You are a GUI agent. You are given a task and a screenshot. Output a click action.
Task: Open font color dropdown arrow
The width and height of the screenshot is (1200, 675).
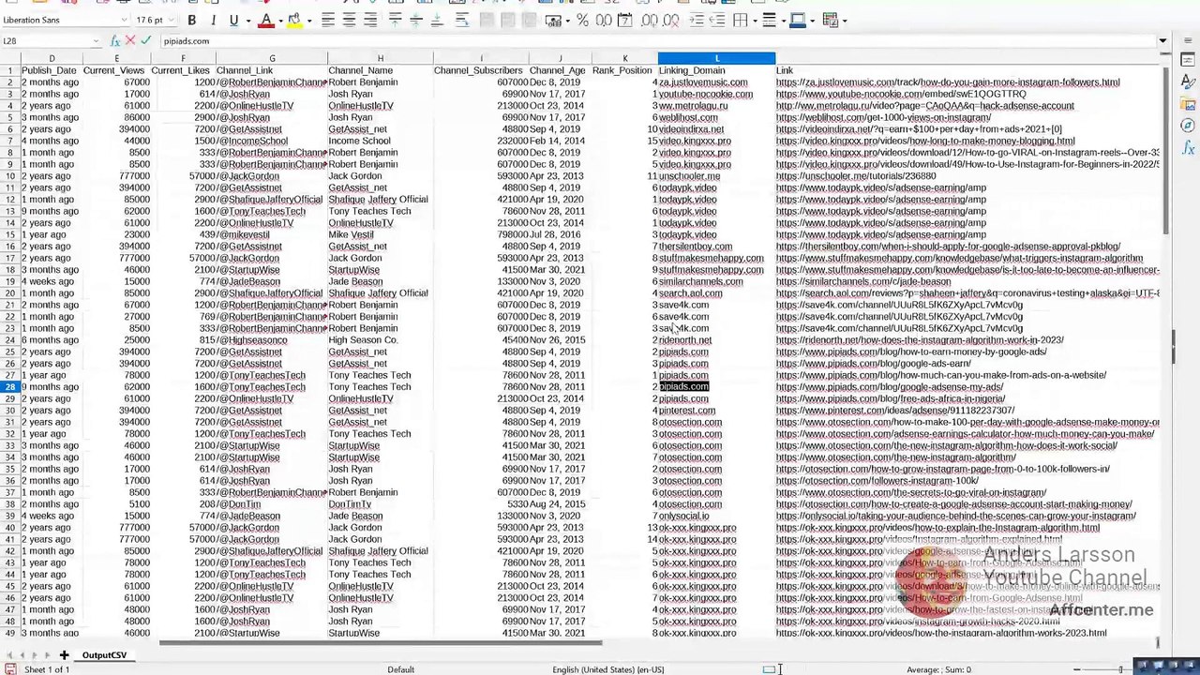coord(279,20)
